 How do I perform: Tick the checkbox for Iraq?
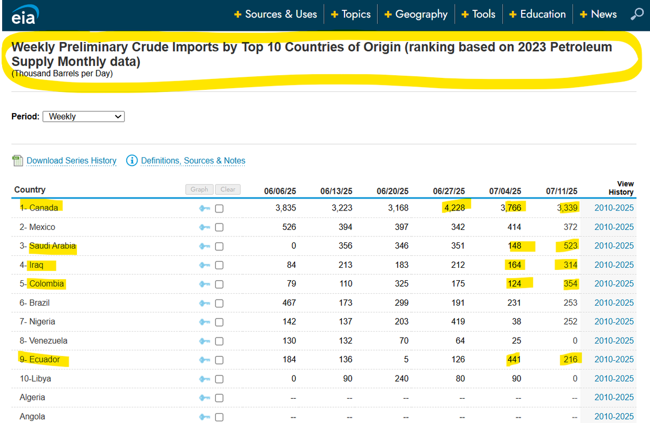219,266
